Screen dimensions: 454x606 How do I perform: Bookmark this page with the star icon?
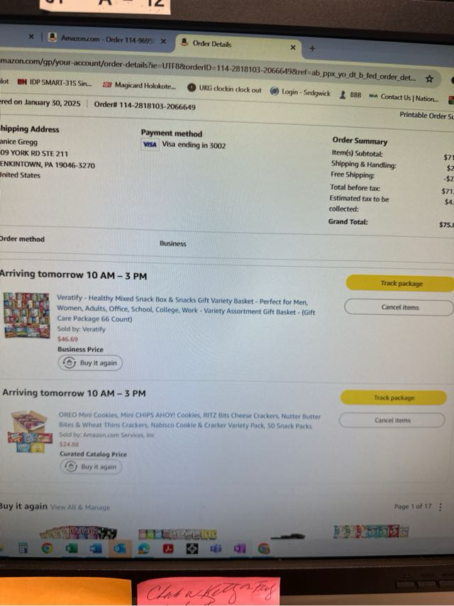click(429, 79)
